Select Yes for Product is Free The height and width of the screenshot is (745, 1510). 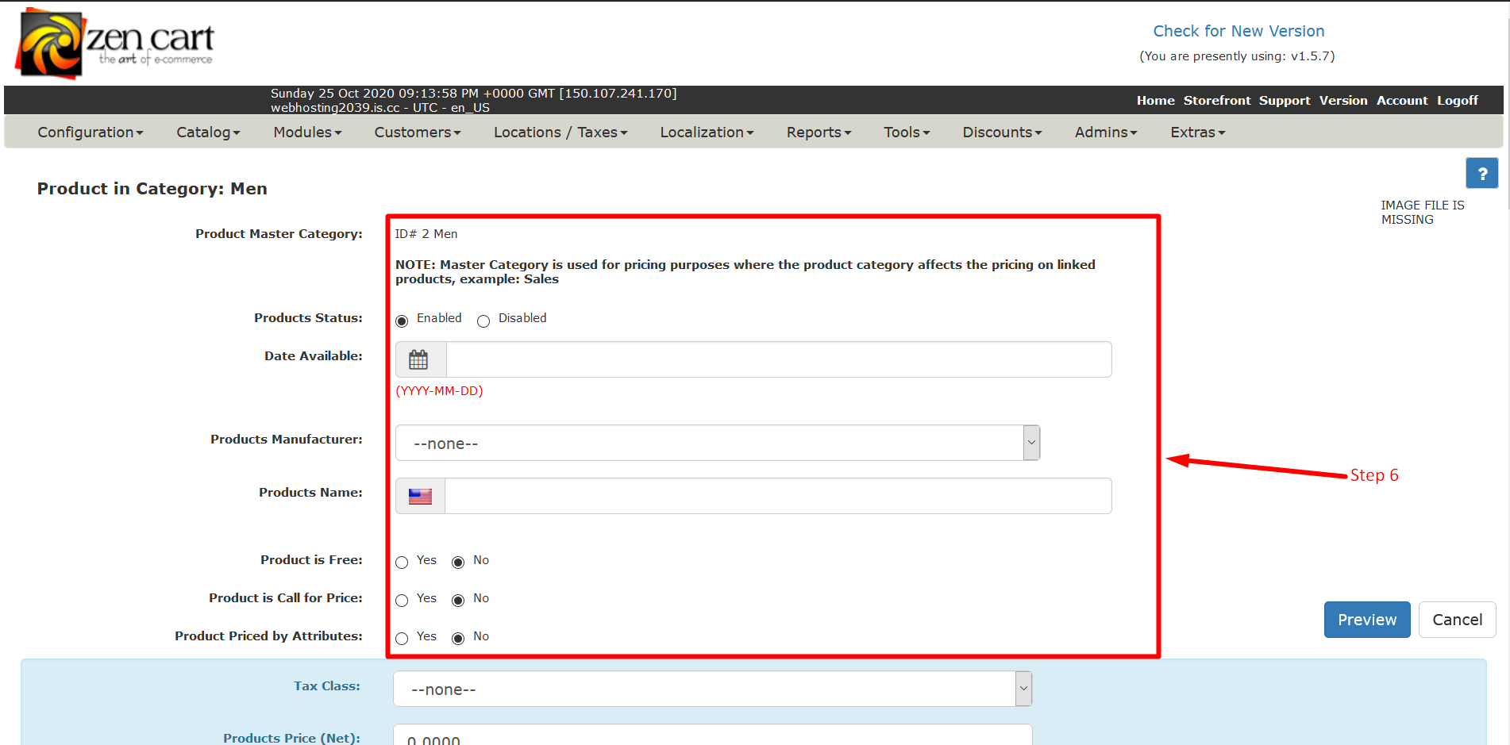pos(402,563)
